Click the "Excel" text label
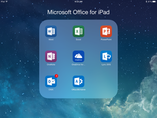157x118 pixels. point(78,40)
